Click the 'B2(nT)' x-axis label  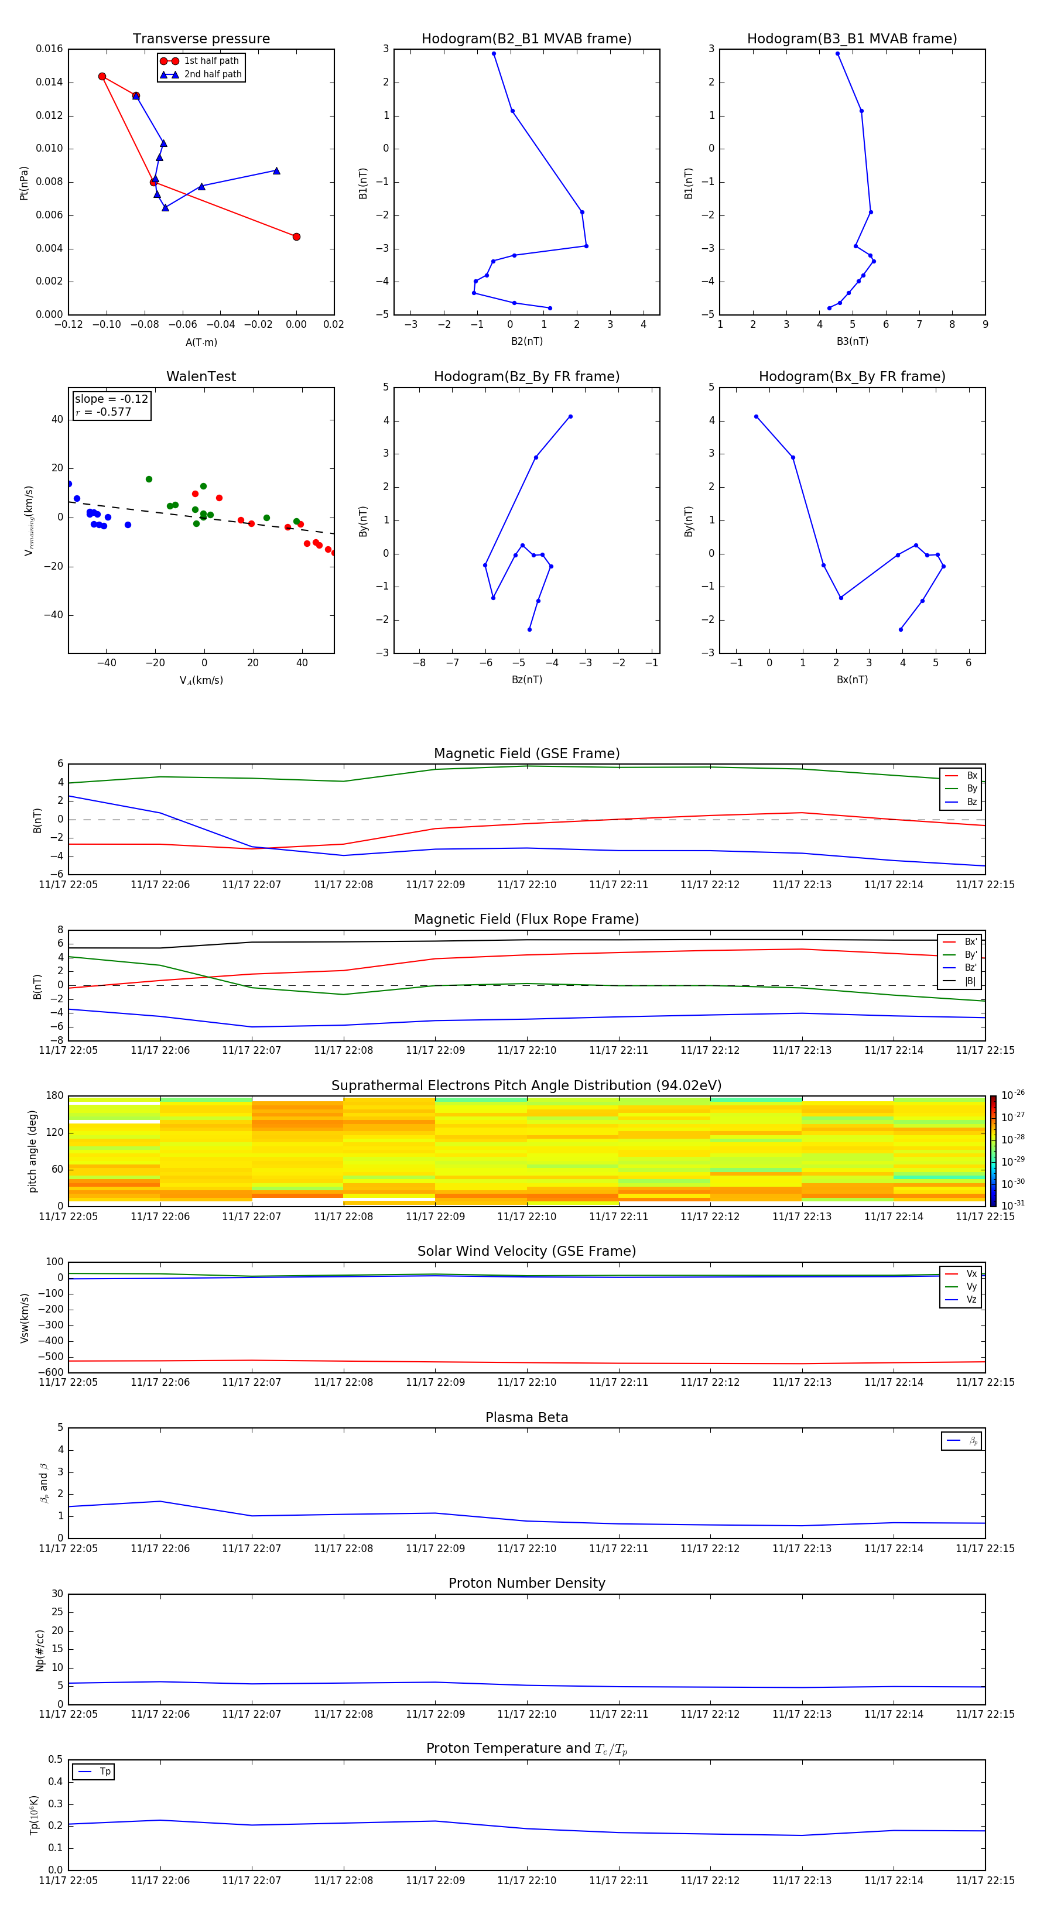[x=526, y=341]
